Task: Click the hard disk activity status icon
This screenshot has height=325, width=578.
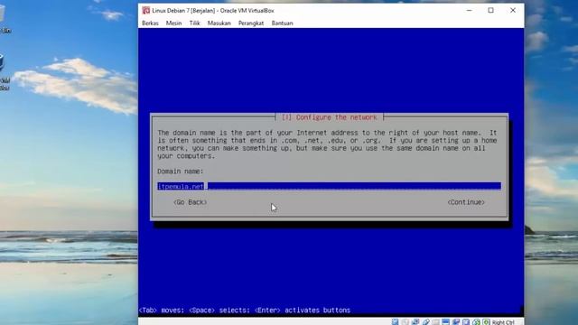Action: click(x=396, y=321)
